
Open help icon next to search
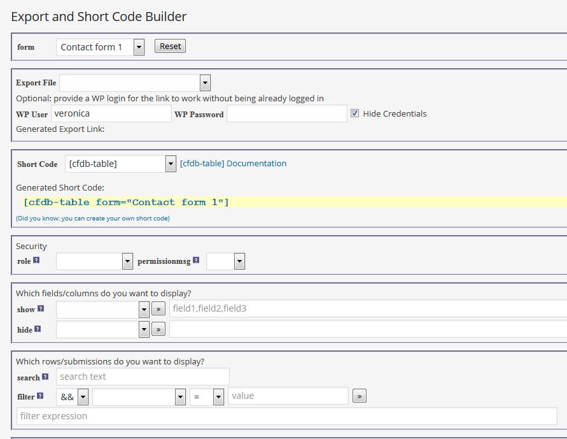pos(45,377)
